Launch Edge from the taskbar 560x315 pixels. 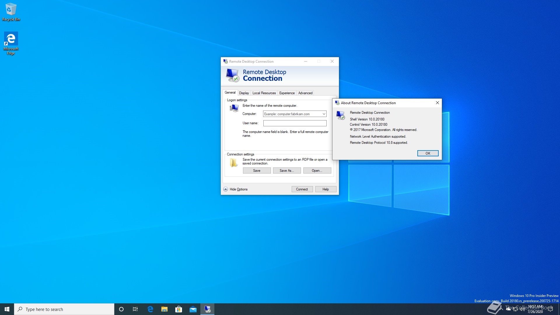click(150, 309)
